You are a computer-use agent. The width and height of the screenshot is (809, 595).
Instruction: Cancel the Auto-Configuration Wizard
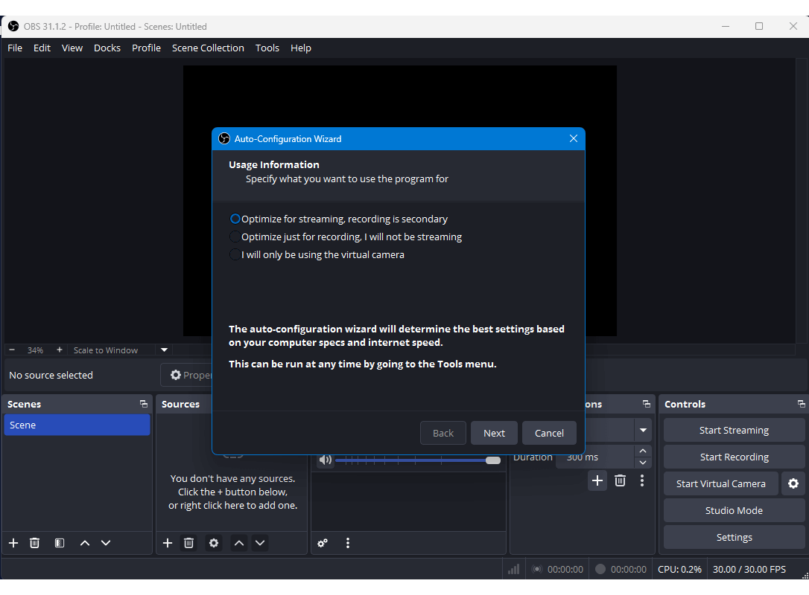coord(549,434)
